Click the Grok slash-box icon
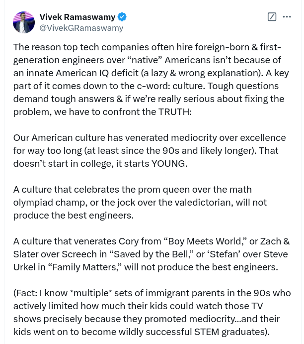The width and height of the screenshot is (304, 344). (x=272, y=17)
